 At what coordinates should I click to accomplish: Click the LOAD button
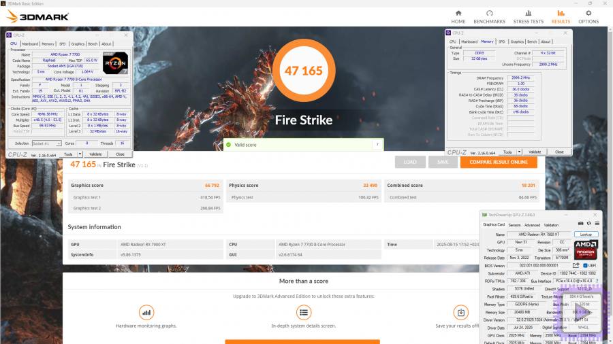(410, 162)
